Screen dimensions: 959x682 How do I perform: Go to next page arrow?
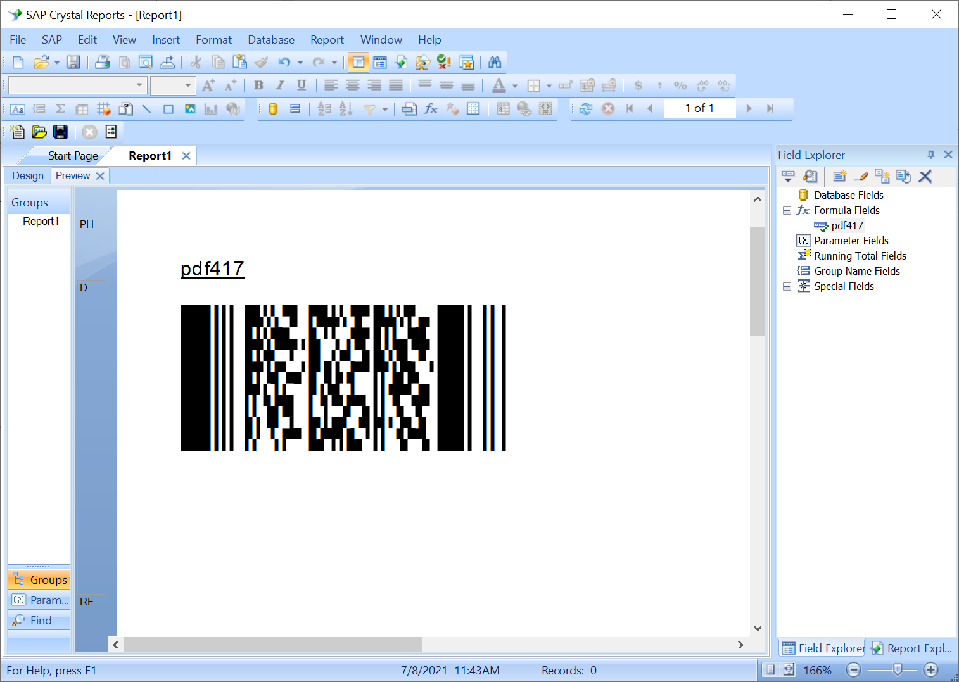click(x=749, y=109)
